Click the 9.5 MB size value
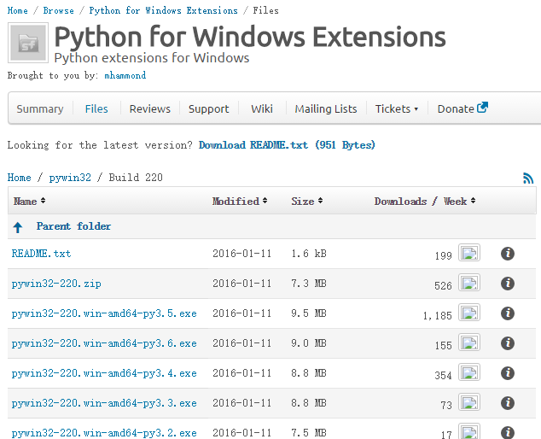This screenshot has width=541, height=439. click(x=309, y=313)
